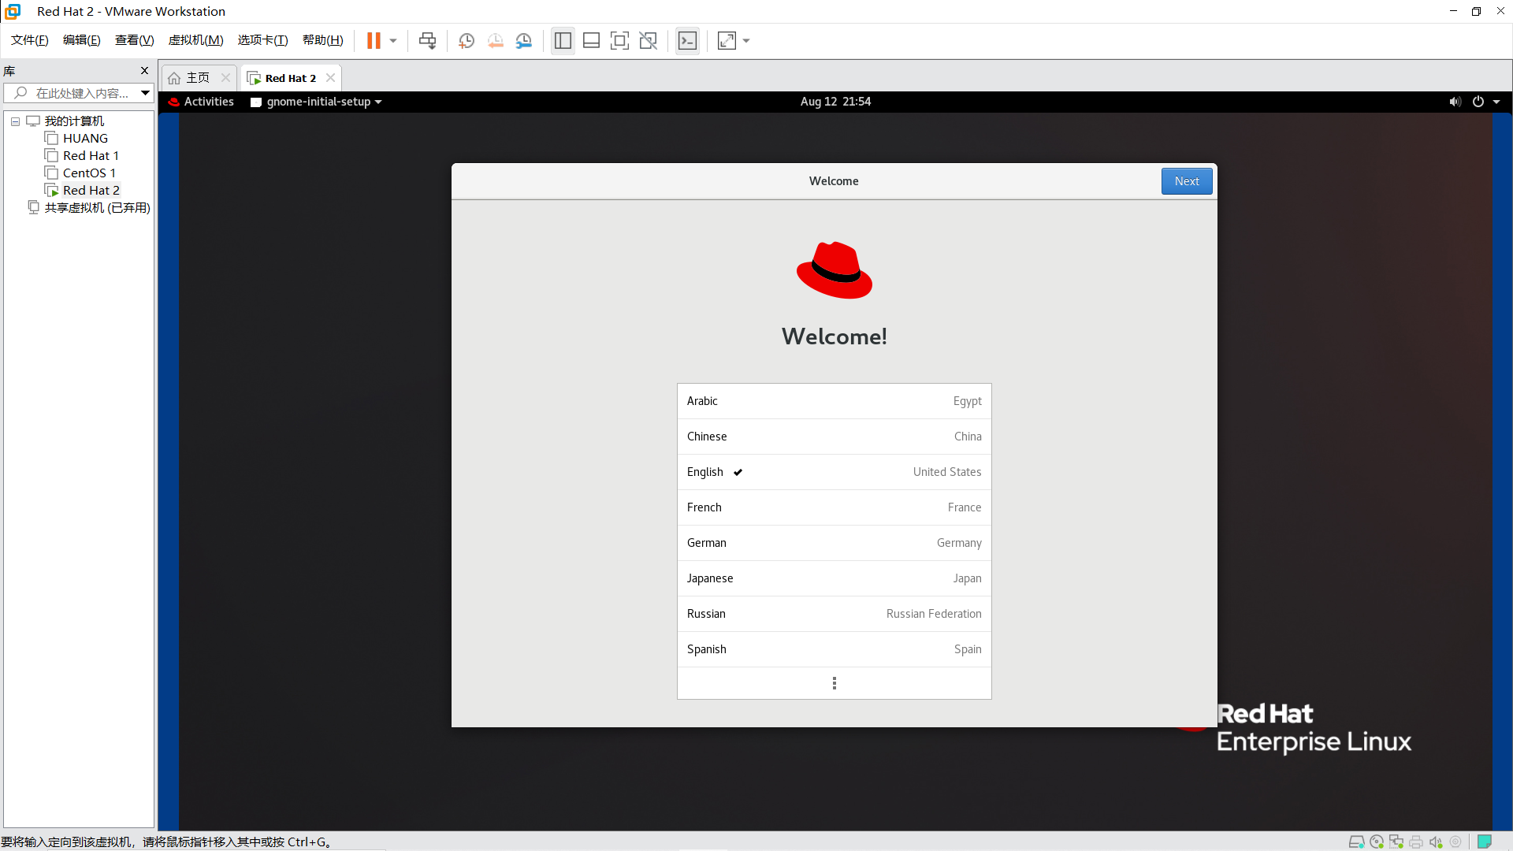Image resolution: width=1513 pixels, height=851 pixels.
Task: Open the 选项卡(T) menu
Action: (x=262, y=40)
